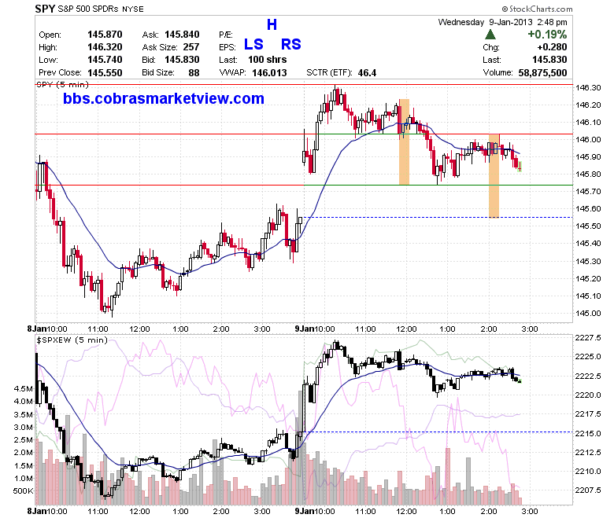Click the Chg value +0.280
Screen dimensions: 614x518
552,47
